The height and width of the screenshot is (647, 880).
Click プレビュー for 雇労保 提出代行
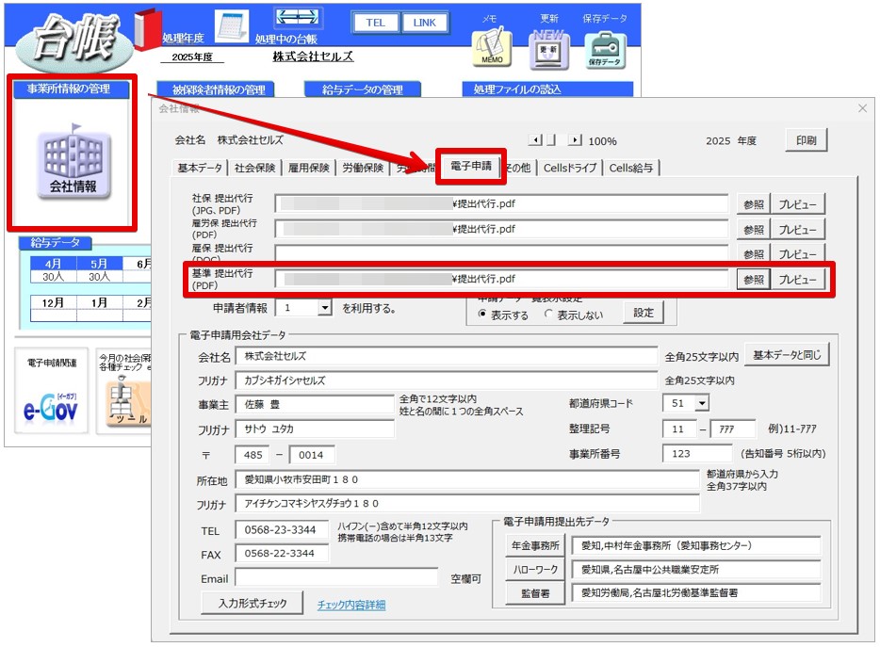coord(797,230)
